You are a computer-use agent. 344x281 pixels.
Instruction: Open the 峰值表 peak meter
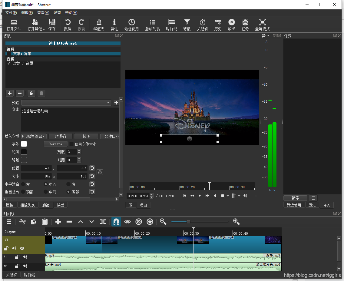[x=99, y=25]
